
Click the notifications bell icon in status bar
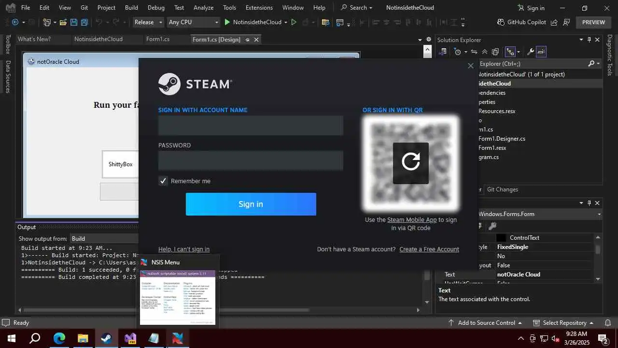pos(608,323)
